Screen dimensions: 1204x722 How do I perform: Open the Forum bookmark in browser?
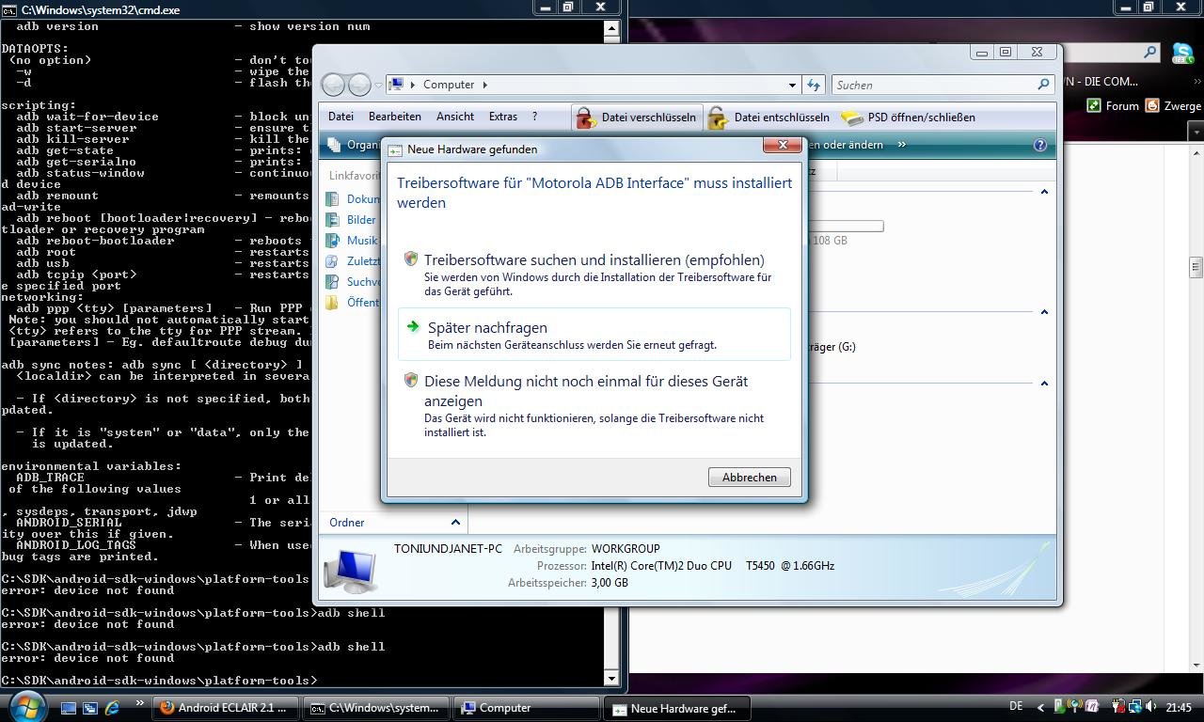pos(1113,106)
